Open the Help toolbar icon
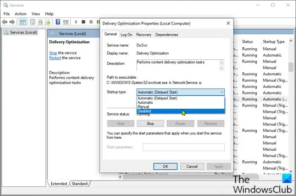 coord(58,22)
